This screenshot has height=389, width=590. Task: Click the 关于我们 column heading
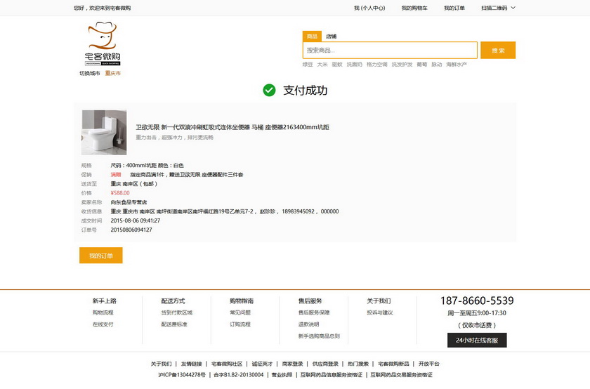point(379,301)
